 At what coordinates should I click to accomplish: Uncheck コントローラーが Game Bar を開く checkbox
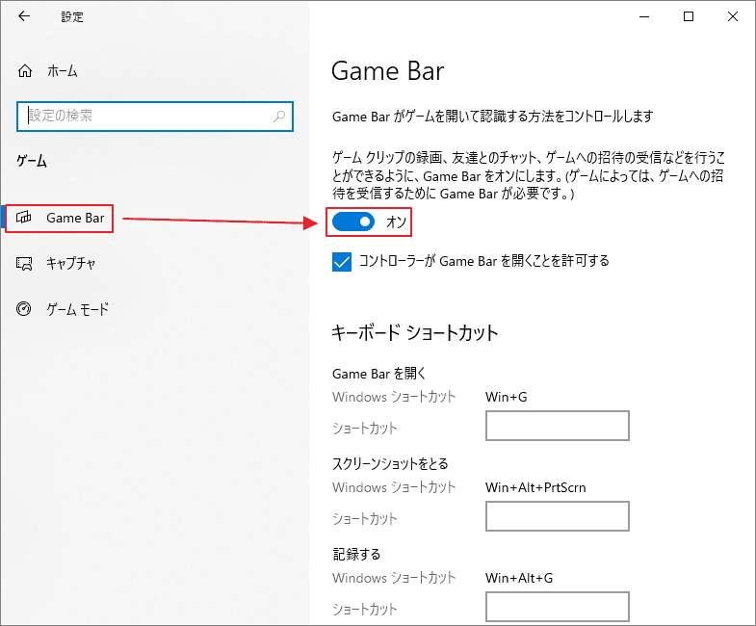pos(342,262)
